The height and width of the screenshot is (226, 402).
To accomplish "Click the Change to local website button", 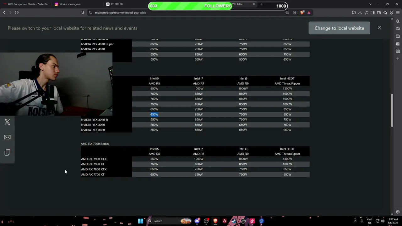I will (339, 28).
